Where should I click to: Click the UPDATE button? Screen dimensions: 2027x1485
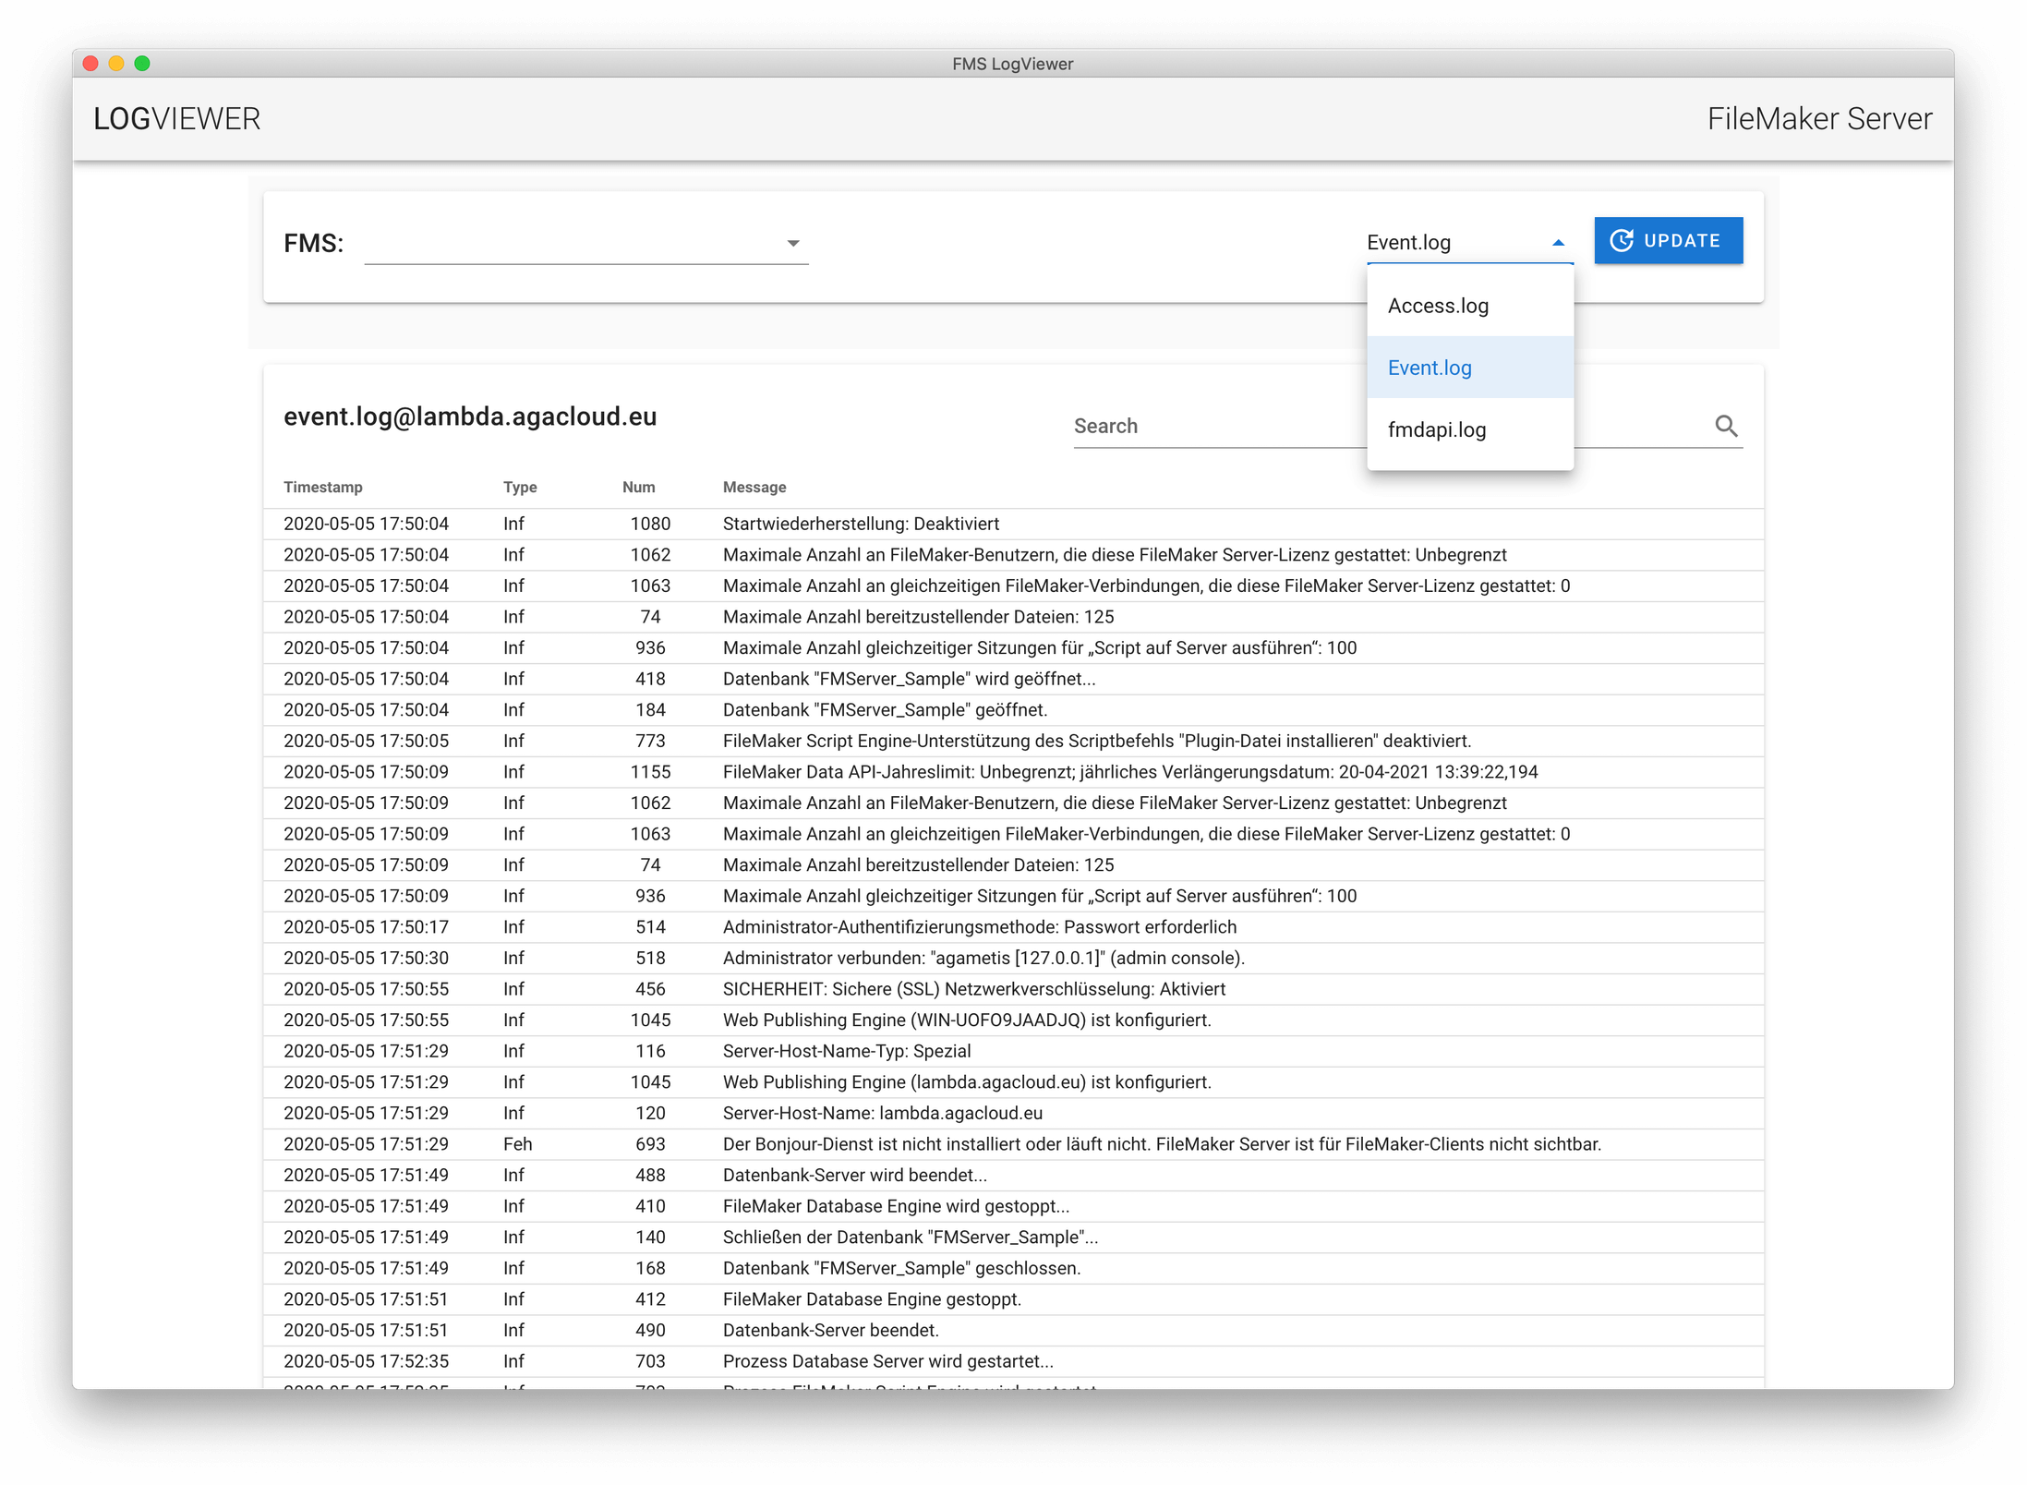(1668, 241)
